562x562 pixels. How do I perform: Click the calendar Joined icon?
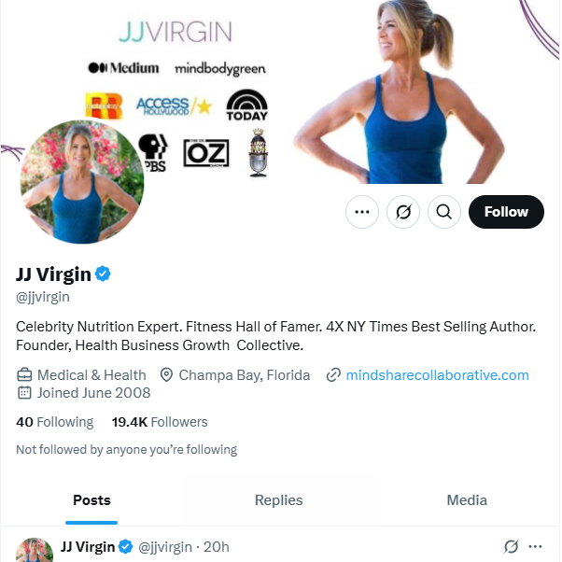(x=24, y=393)
